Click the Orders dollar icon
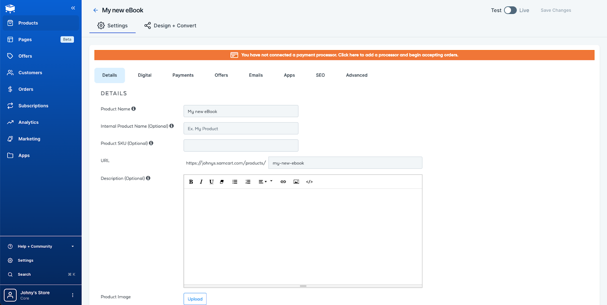Image resolution: width=607 pixels, height=305 pixels. tap(10, 89)
